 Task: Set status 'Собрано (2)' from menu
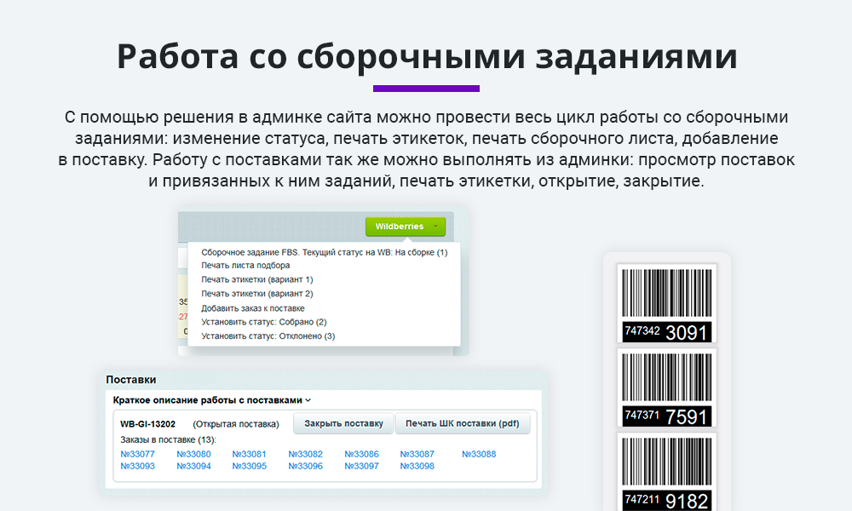(264, 322)
